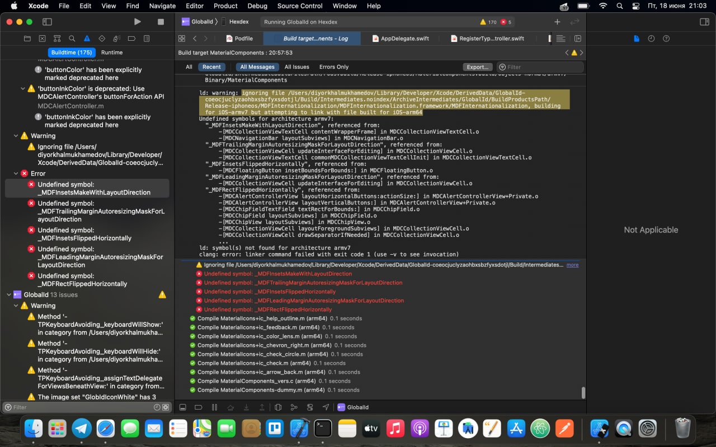Click the 170 warnings indicator

(x=488, y=22)
